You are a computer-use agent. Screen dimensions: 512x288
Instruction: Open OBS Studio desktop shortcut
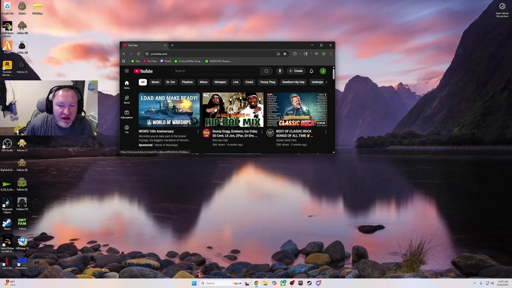(x=7, y=145)
